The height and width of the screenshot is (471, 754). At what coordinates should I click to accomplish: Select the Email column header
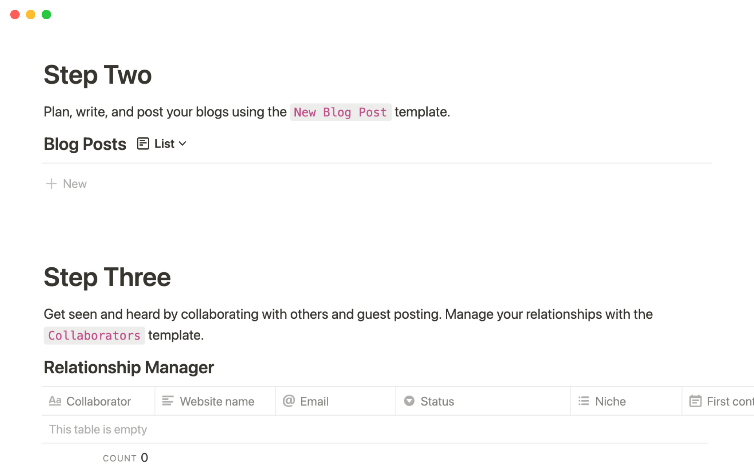tap(314, 401)
